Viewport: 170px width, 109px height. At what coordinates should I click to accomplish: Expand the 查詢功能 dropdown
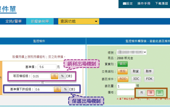click(78, 21)
